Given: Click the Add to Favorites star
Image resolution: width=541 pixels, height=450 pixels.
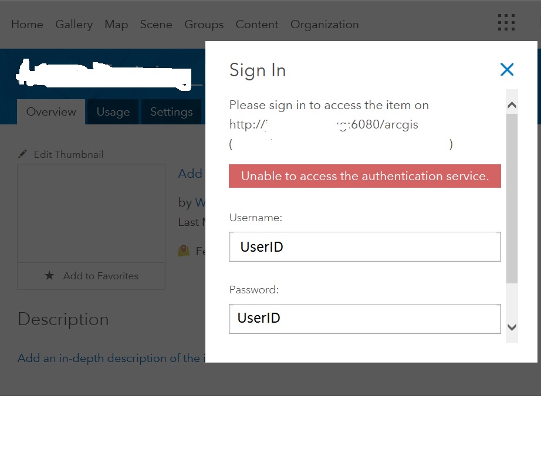Looking at the screenshot, I should [50, 276].
